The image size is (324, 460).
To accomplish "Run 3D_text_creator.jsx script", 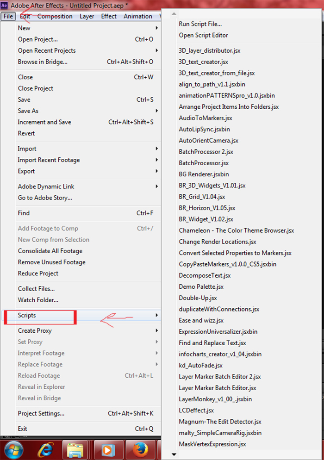I will pyautogui.click(x=203, y=62).
